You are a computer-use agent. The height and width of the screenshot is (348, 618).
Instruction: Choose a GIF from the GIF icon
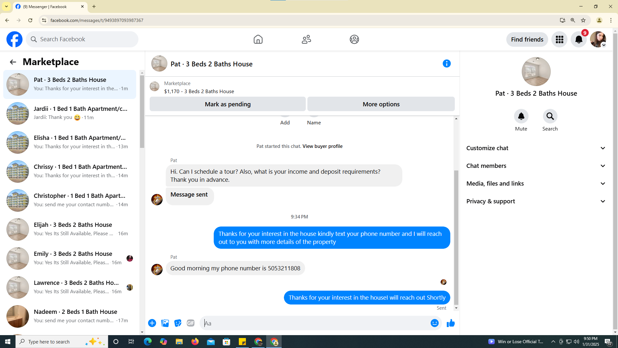(x=191, y=323)
